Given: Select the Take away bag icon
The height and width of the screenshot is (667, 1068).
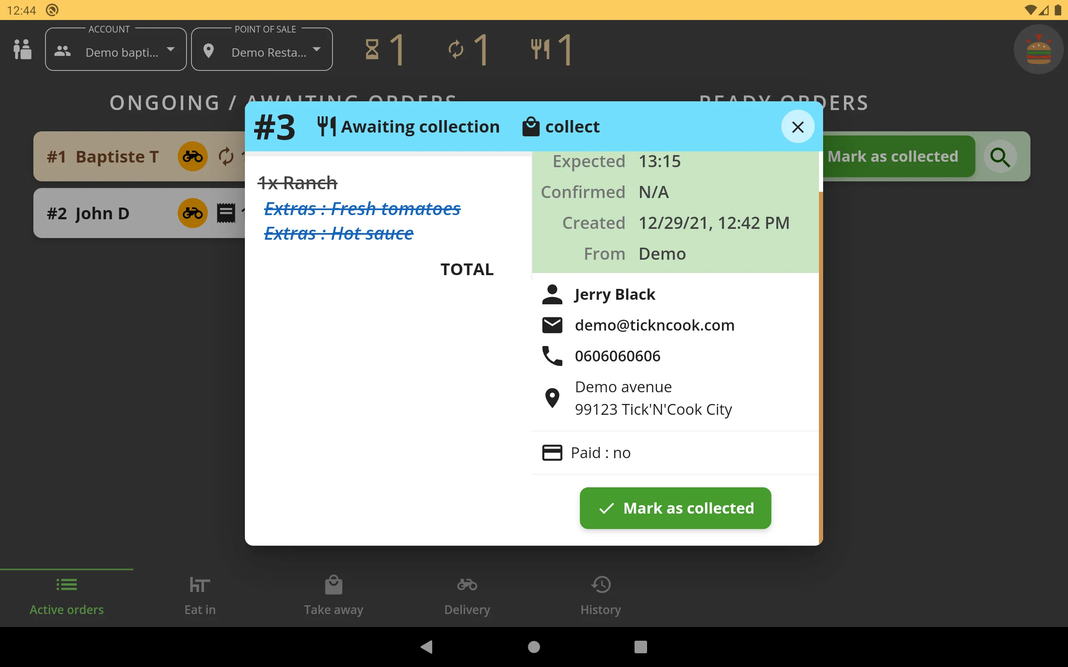Looking at the screenshot, I should (x=334, y=583).
